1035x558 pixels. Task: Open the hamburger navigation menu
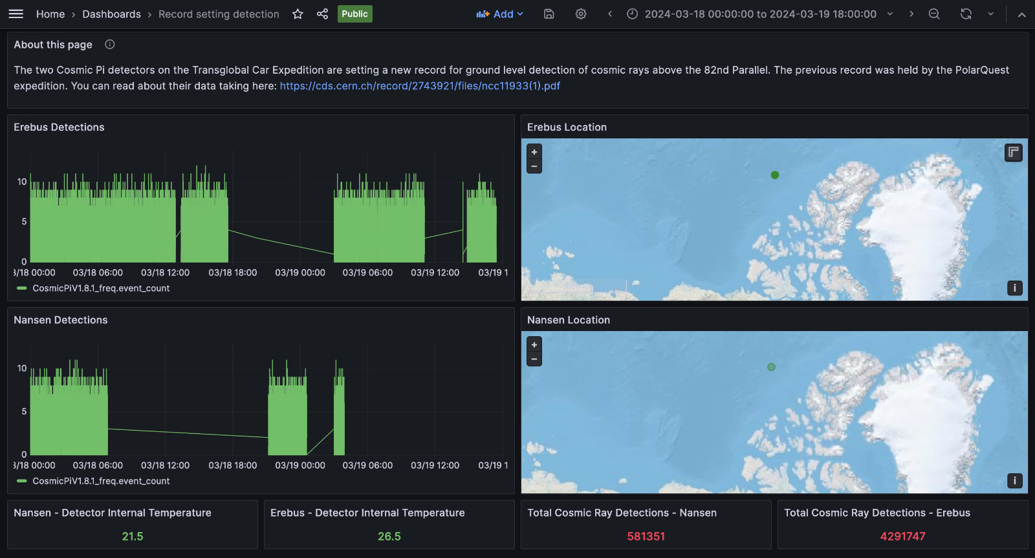coord(16,14)
